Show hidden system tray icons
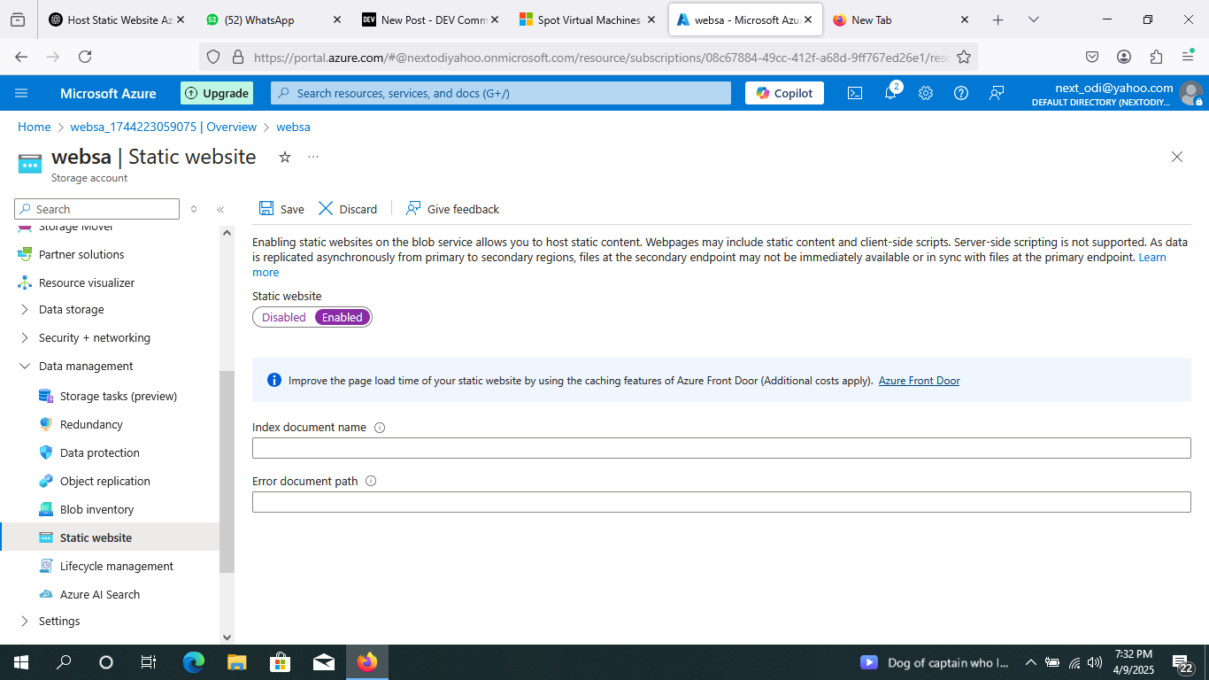Image resolution: width=1209 pixels, height=680 pixels. (x=1030, y=662)
